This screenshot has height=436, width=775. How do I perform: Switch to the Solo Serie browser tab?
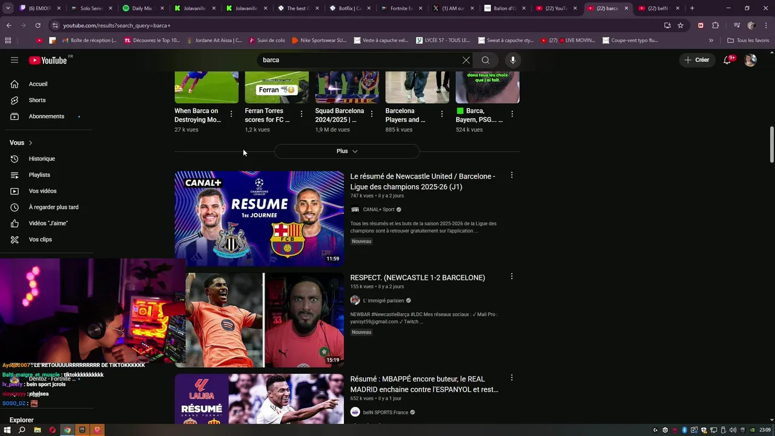[91, 8]
